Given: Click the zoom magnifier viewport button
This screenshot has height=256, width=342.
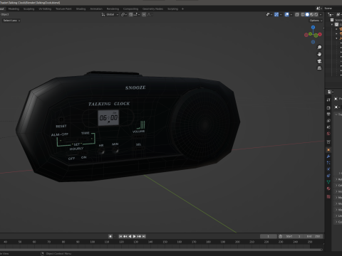Looking at the screenshot, I should [x=319, y=48].
